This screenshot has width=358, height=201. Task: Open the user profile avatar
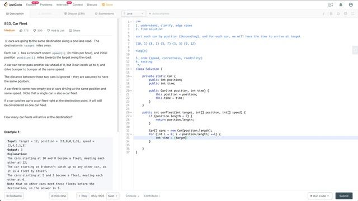click(351, 4)
